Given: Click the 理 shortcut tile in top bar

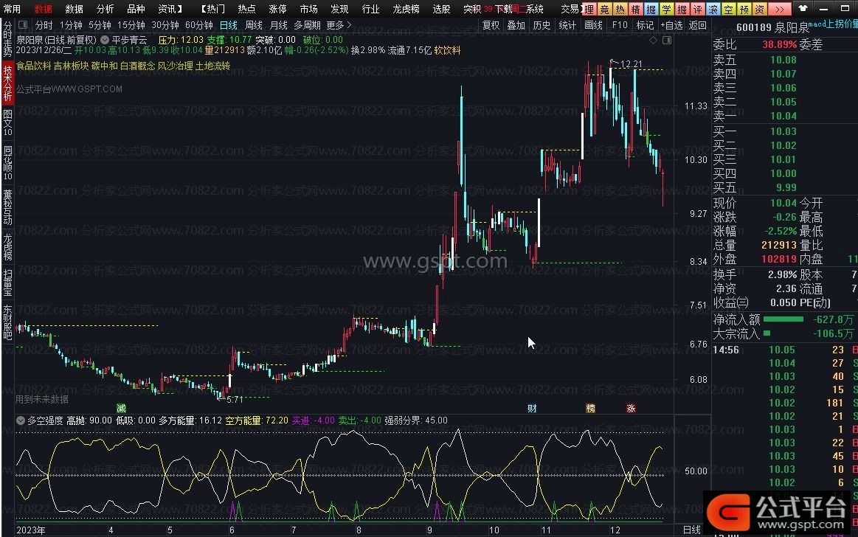Looking at the screenshot, I should 589,9.
